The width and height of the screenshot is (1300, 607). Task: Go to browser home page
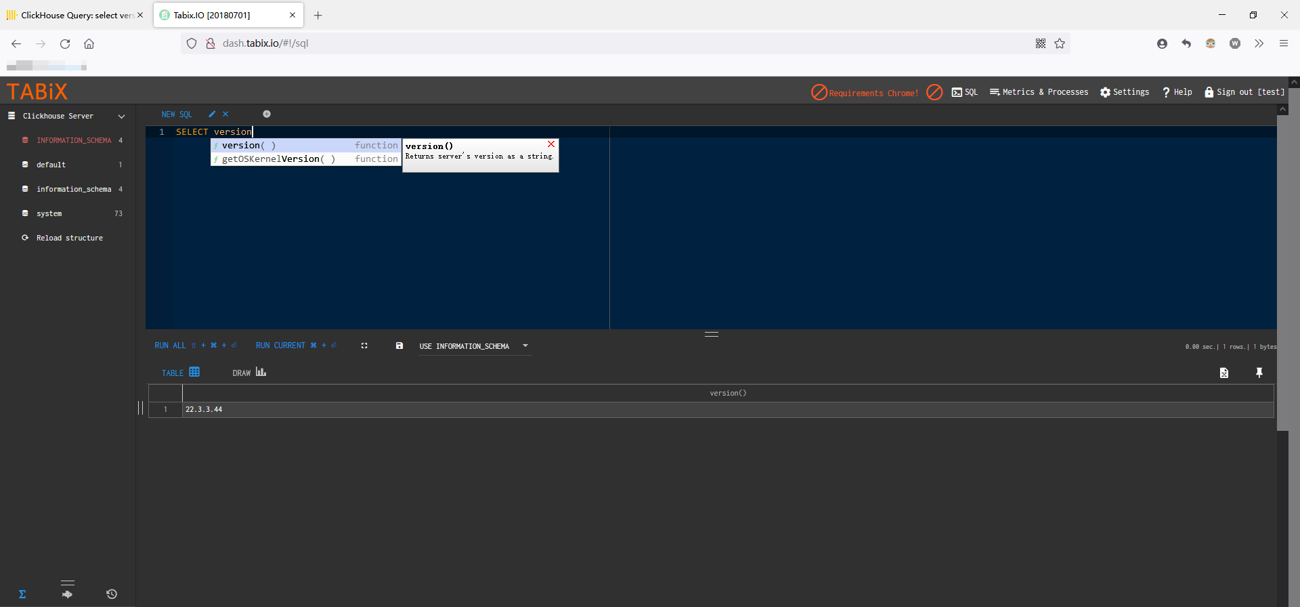click(x=89, y=43)
